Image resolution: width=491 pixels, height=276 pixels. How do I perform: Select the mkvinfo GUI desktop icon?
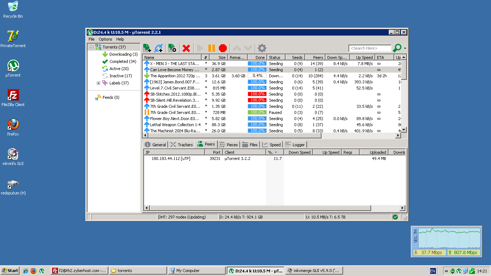pos(13,154)
